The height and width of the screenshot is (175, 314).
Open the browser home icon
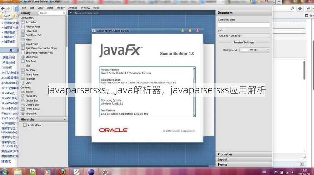tap(300, 9)
